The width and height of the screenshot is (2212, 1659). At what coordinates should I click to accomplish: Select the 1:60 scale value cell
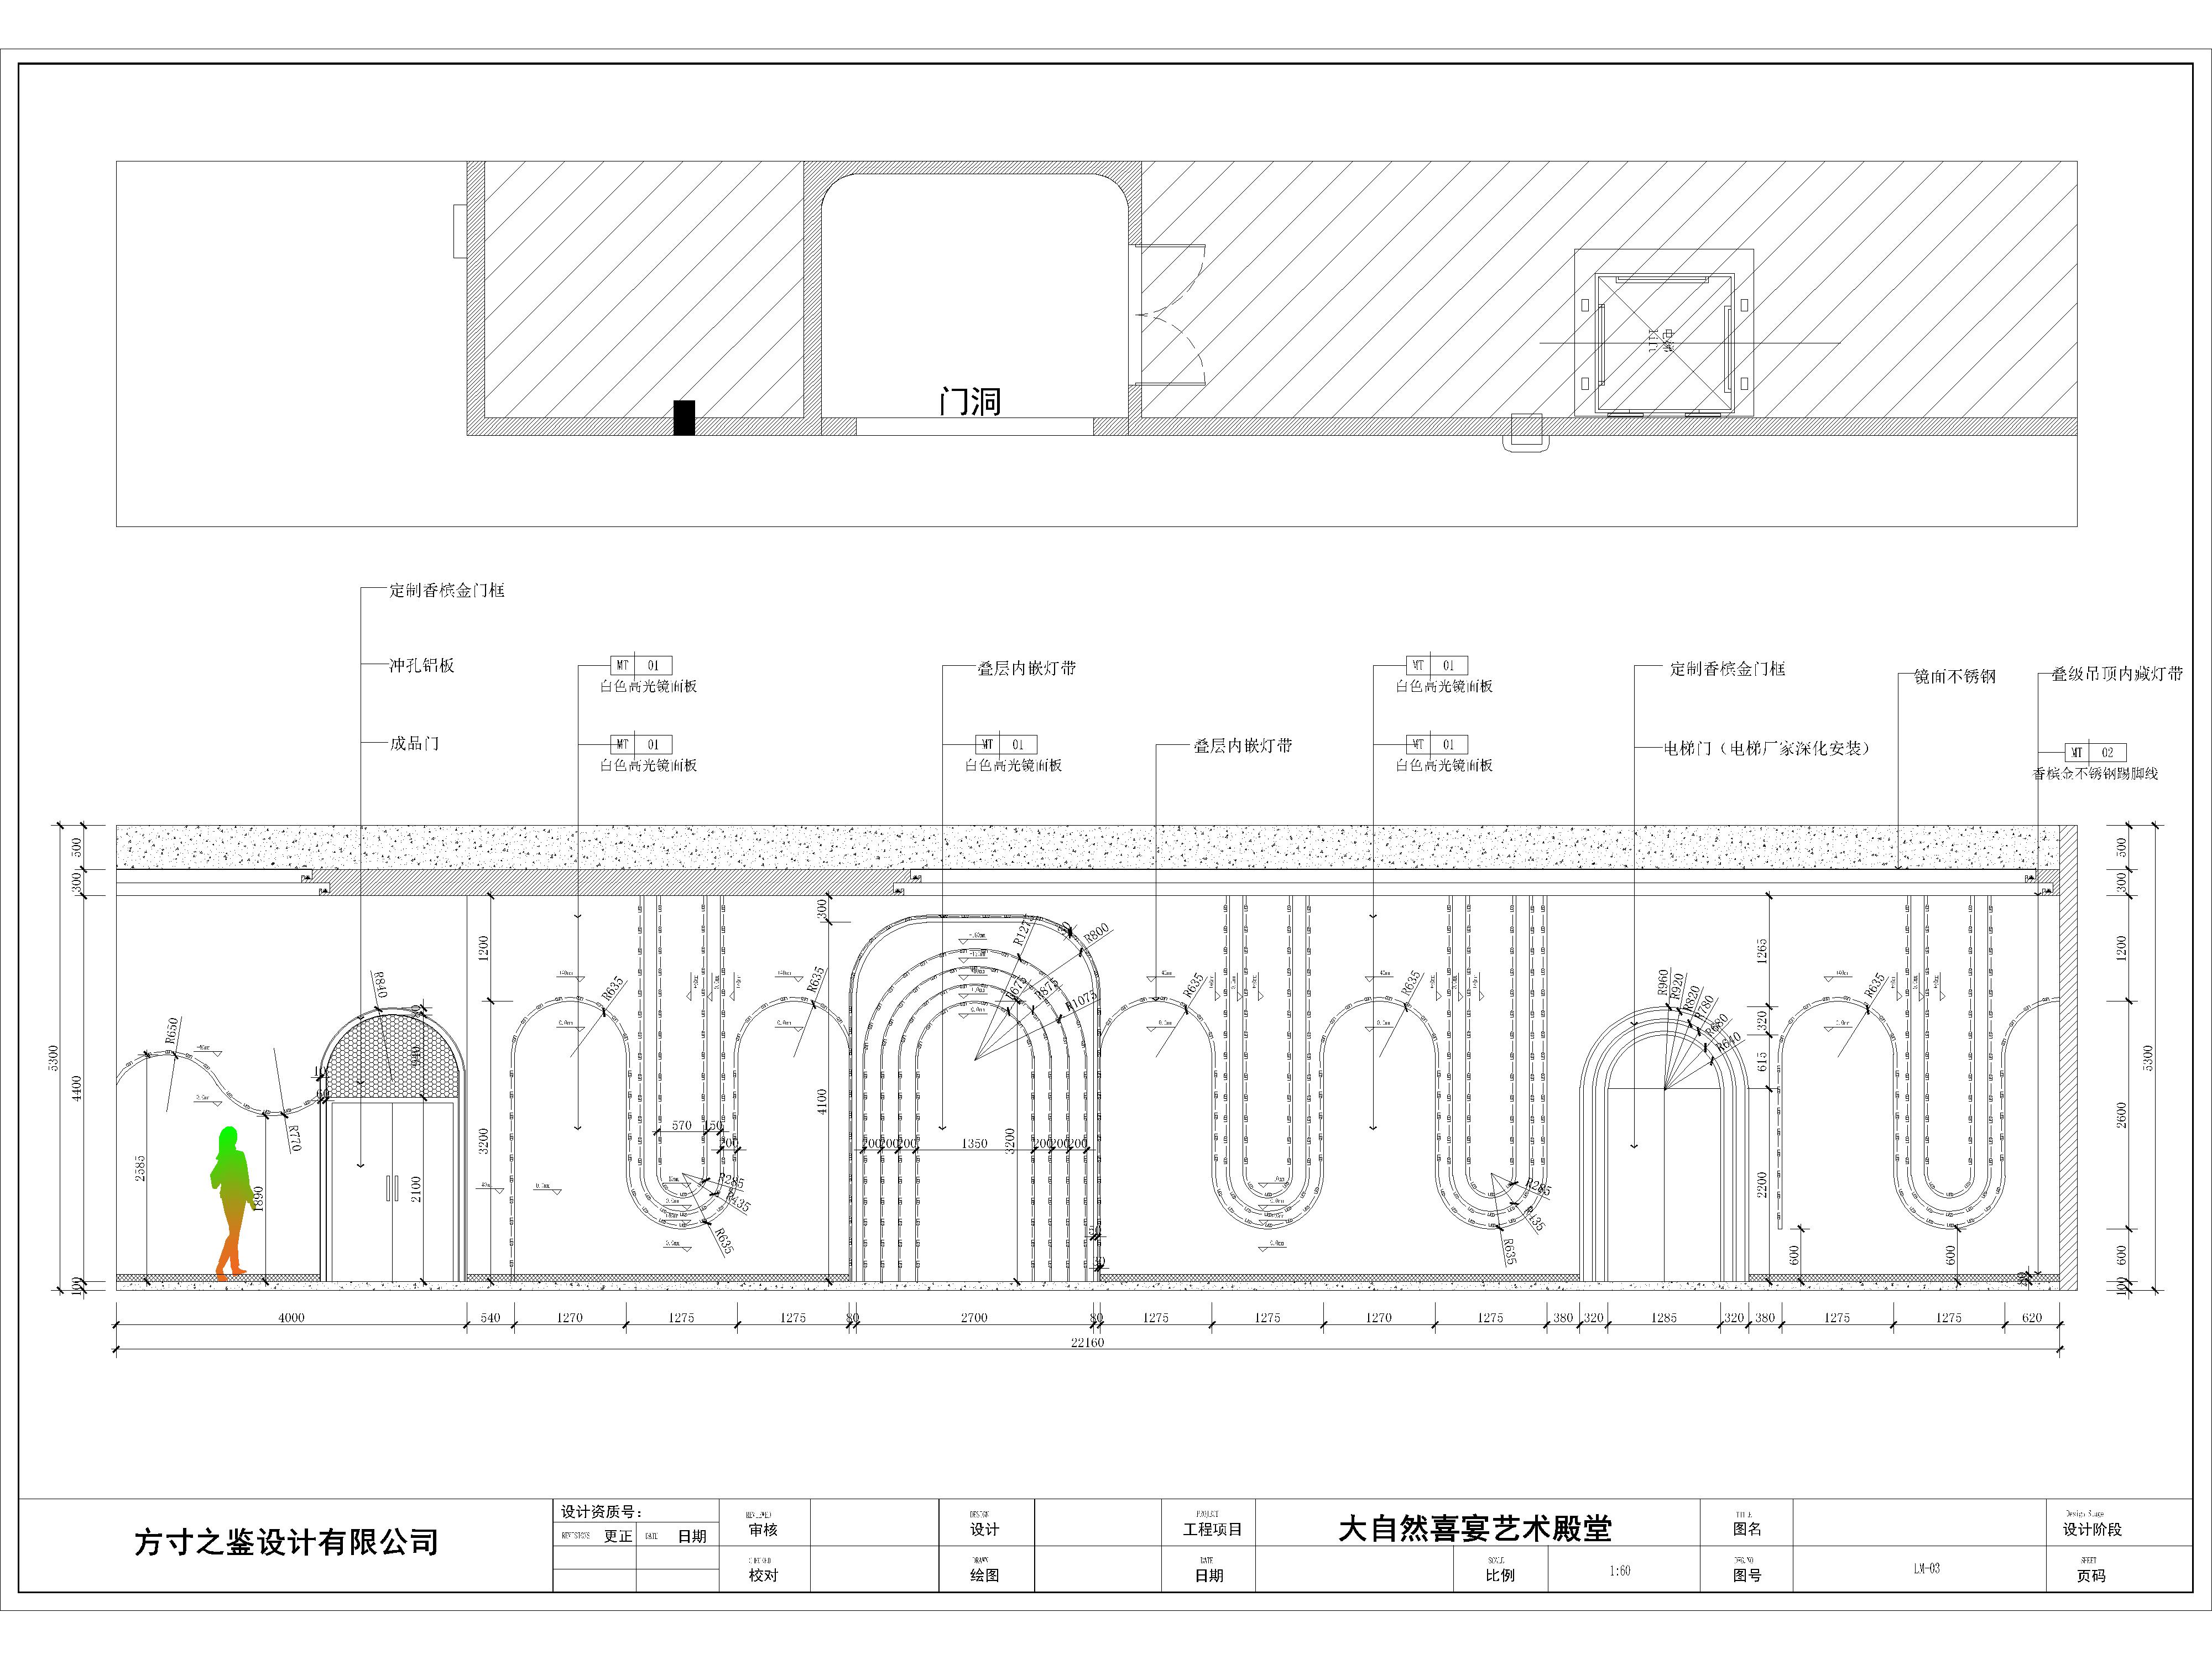click(x=1620, y=1571)
